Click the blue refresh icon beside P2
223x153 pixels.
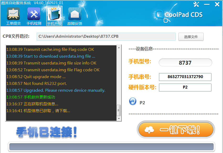[133, 102]
